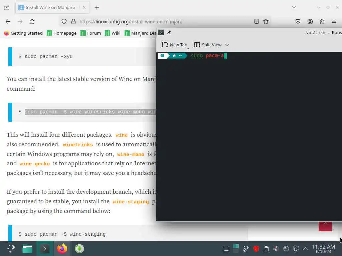342x256 pixels.
Task: Close the Install Wine on Manjaro tab
Action: click(x=84, y=7)
